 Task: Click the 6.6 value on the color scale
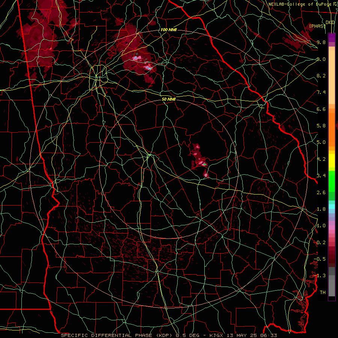pyautogui.click(x=321, y=109)
